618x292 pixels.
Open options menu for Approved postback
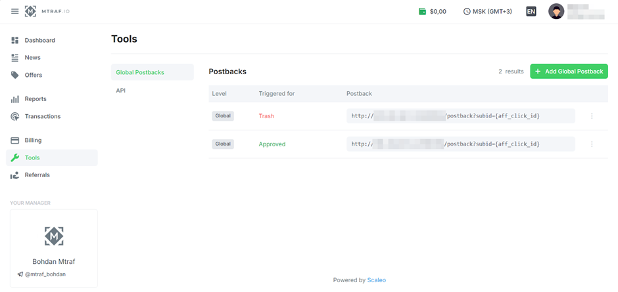[592, 144]
